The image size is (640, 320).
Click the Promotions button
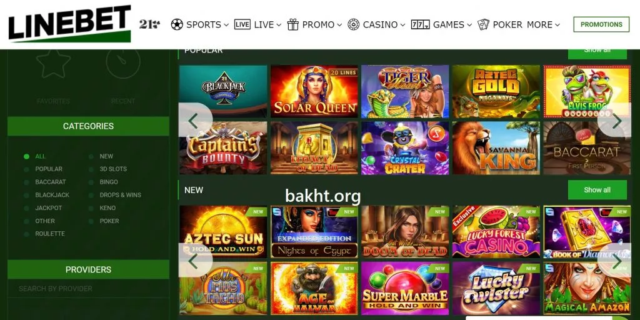click(601, 24)
